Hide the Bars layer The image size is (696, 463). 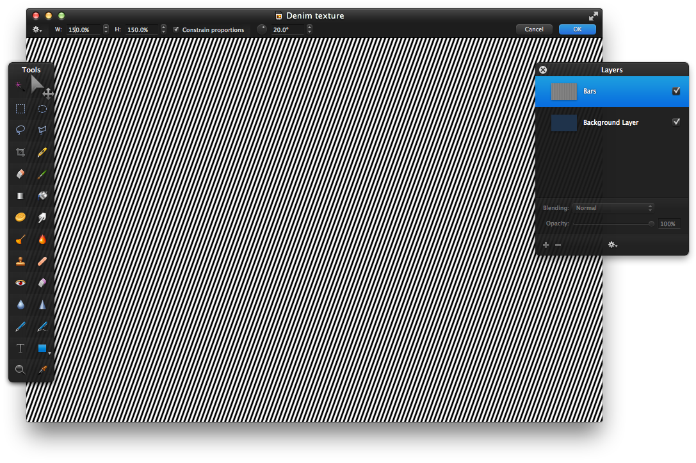pyautogui.click(x=676, y=92)
